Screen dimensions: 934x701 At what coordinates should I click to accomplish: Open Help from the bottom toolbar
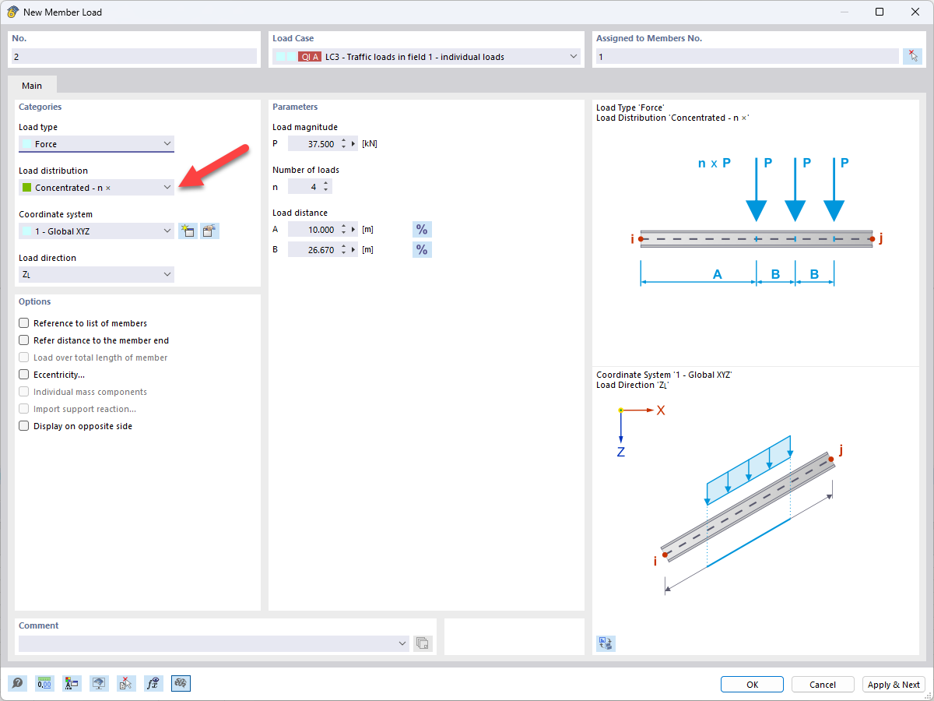tap(17, 683)
